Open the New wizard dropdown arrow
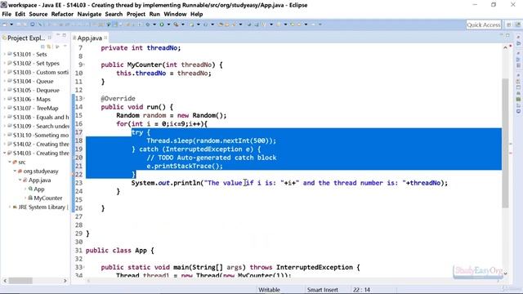Screen dimensions: 523x294 11,24
